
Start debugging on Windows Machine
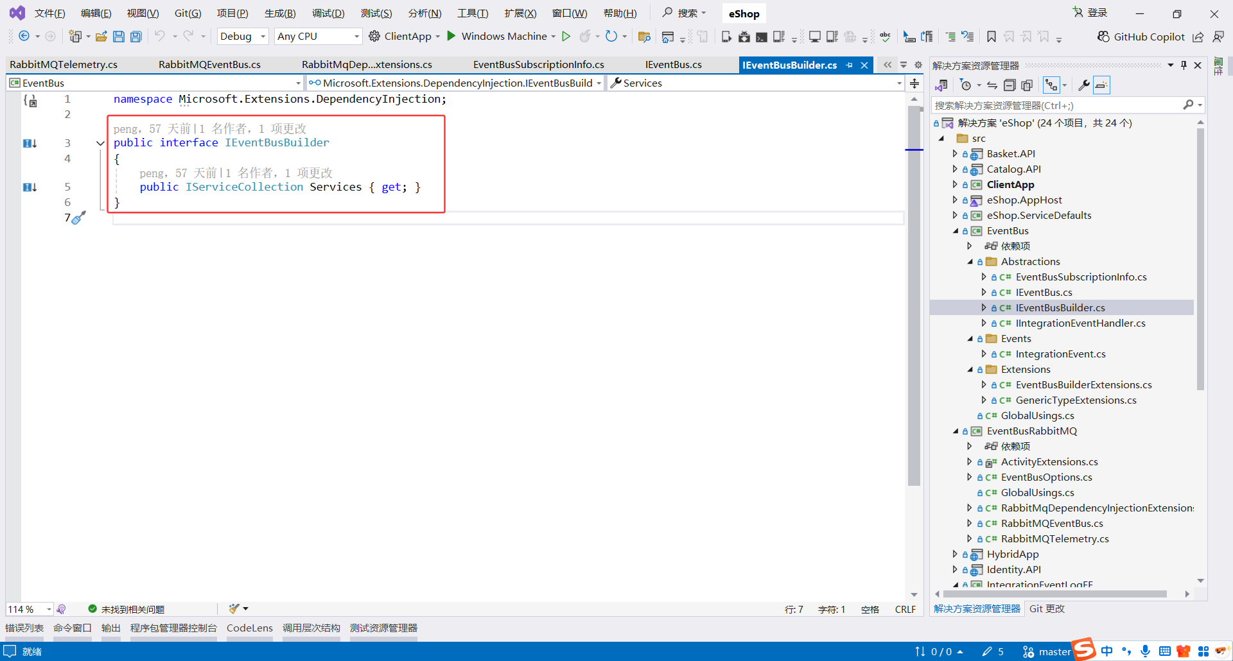click(497, 37)
